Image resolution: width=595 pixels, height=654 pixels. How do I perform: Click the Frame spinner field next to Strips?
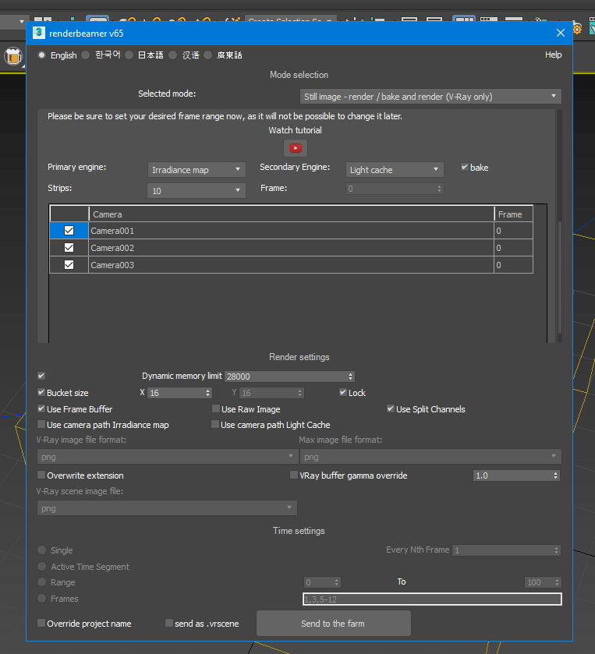pos(395,189)
